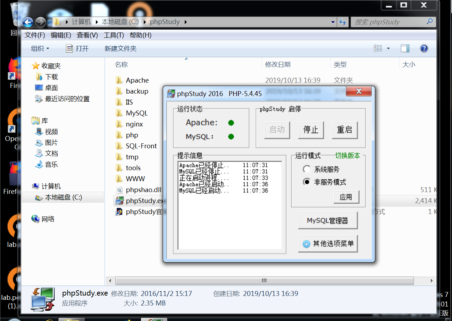The width and height of the screenshot is (452, 321).
Task: Open recent pages dropdown beside nav arrows
Action: point(49,22)
